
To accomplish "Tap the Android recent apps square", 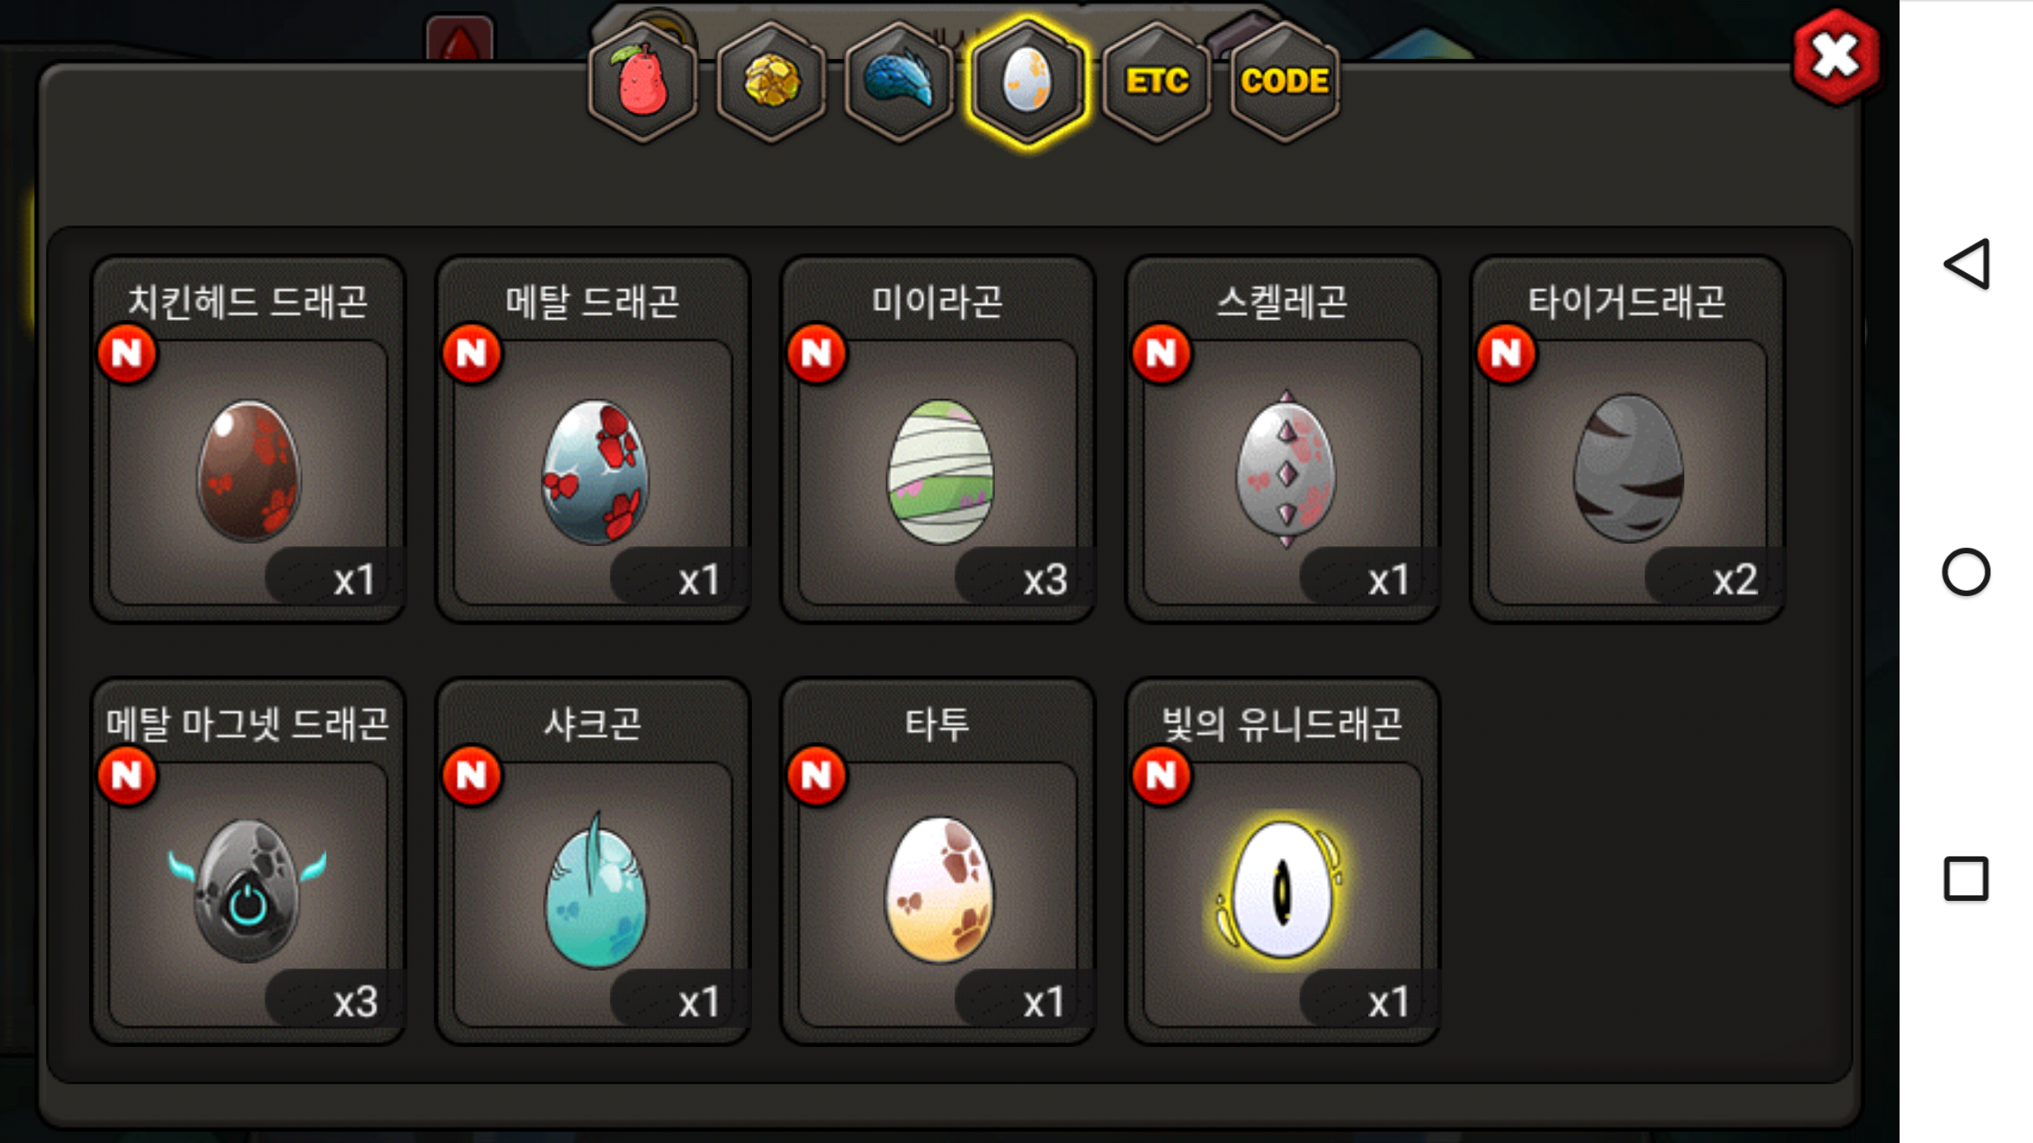I will (1966, 879).
